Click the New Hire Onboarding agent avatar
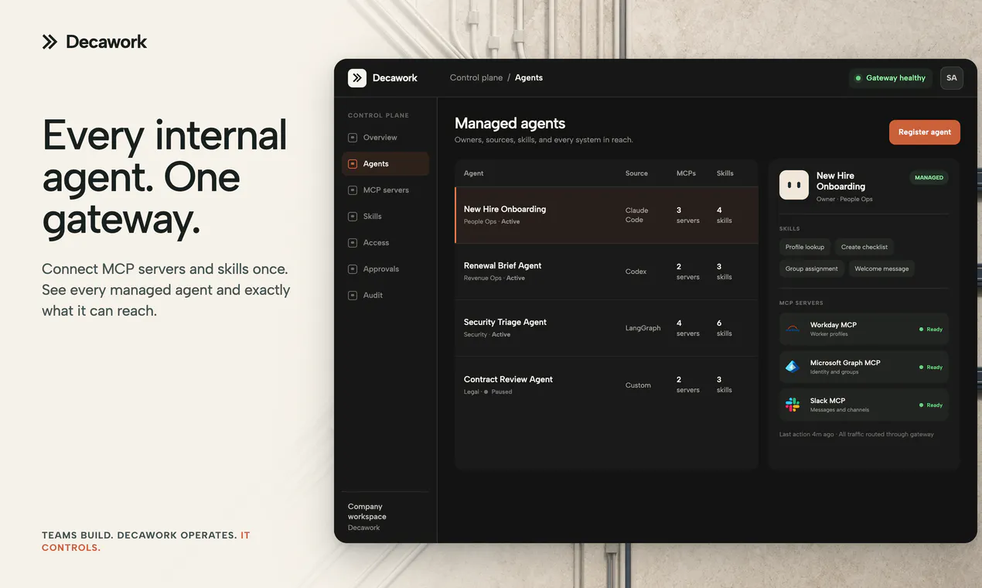This screenshot has width=982, height=588. click(x=794, y=185)
